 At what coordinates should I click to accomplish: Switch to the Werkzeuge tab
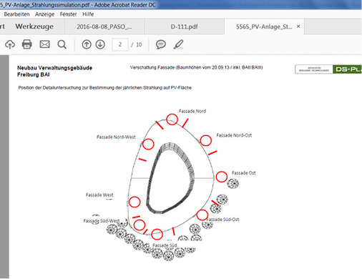[x=34, y=26]
